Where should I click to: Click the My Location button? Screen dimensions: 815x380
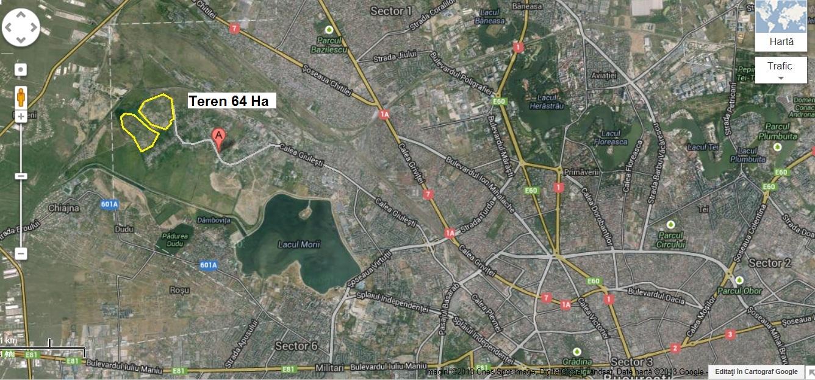tap(21, 69)
